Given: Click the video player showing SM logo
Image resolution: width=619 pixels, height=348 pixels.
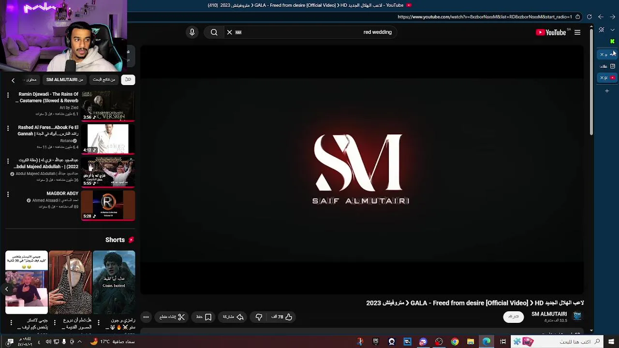Looking at the screenshot, I should (362, 169).
